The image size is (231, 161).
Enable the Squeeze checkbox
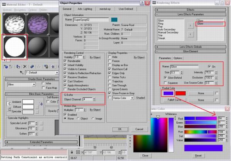(x=165, y=83)
